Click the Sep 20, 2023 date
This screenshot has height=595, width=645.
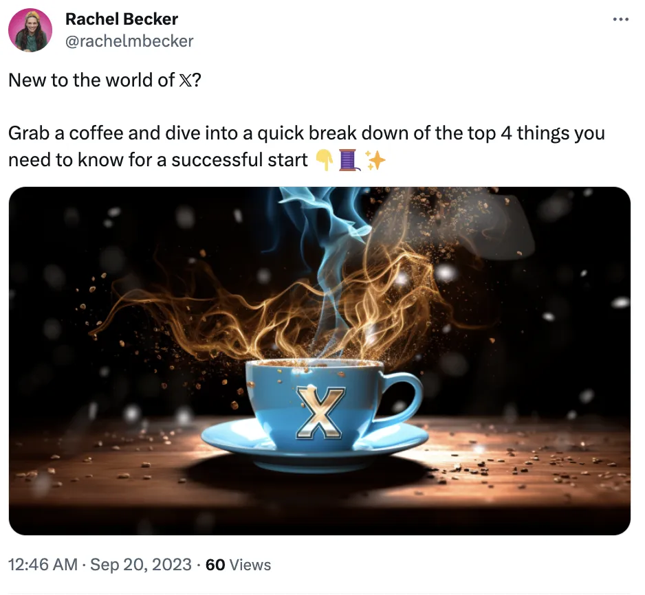141,565
